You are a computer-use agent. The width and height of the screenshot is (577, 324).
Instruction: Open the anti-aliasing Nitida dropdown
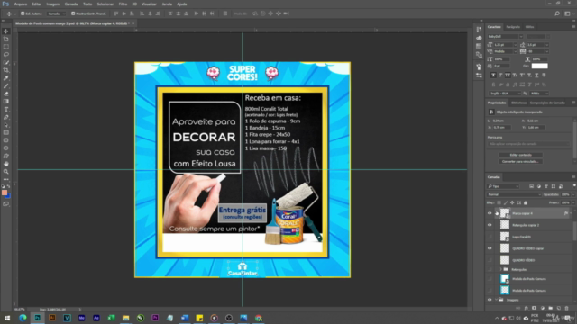(x=539, y=94)
